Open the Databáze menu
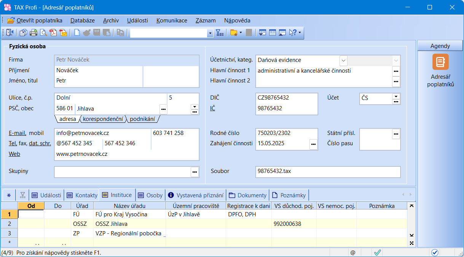464x257 pixels. (82, 21)
